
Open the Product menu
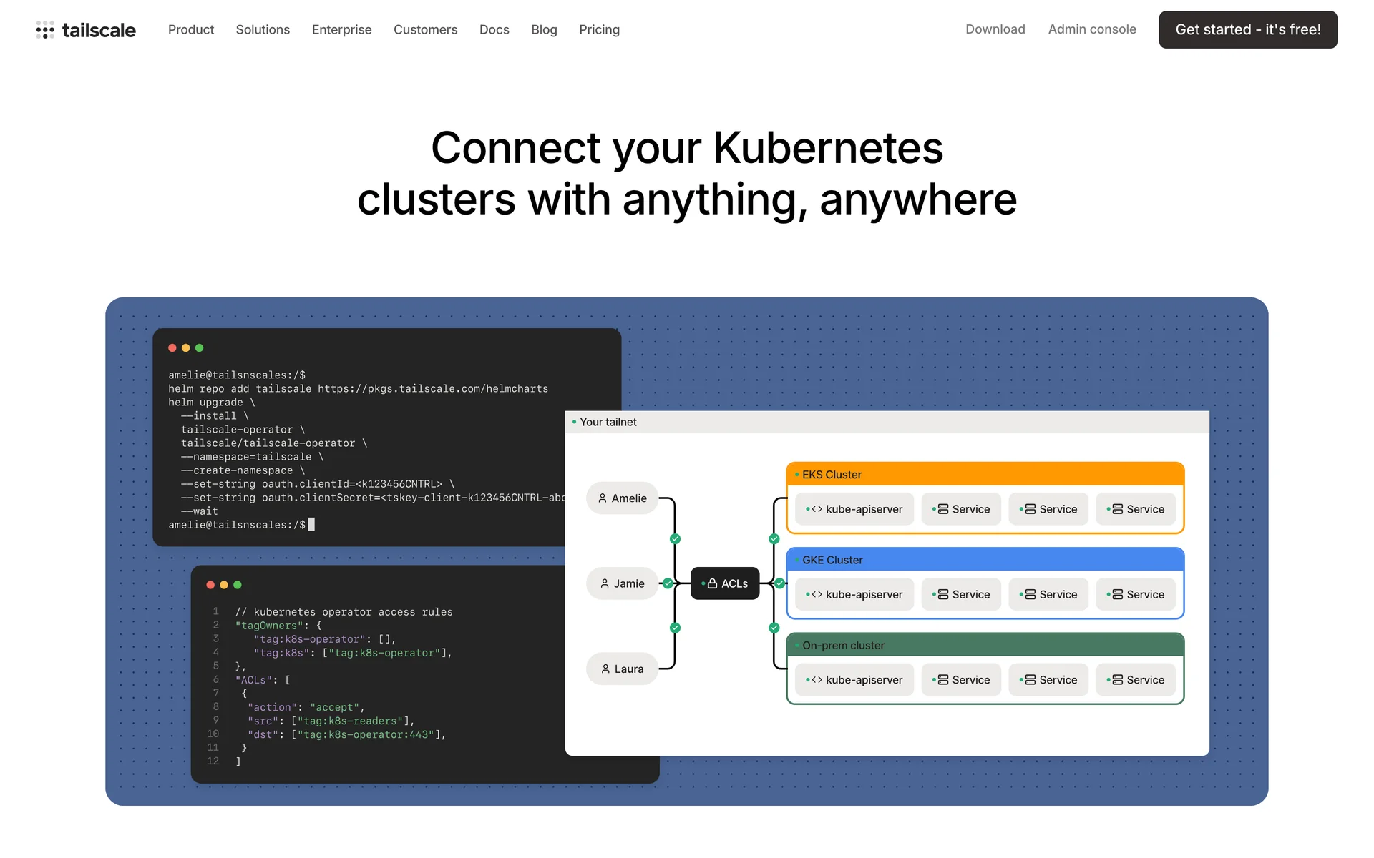(x=191, y=30)
